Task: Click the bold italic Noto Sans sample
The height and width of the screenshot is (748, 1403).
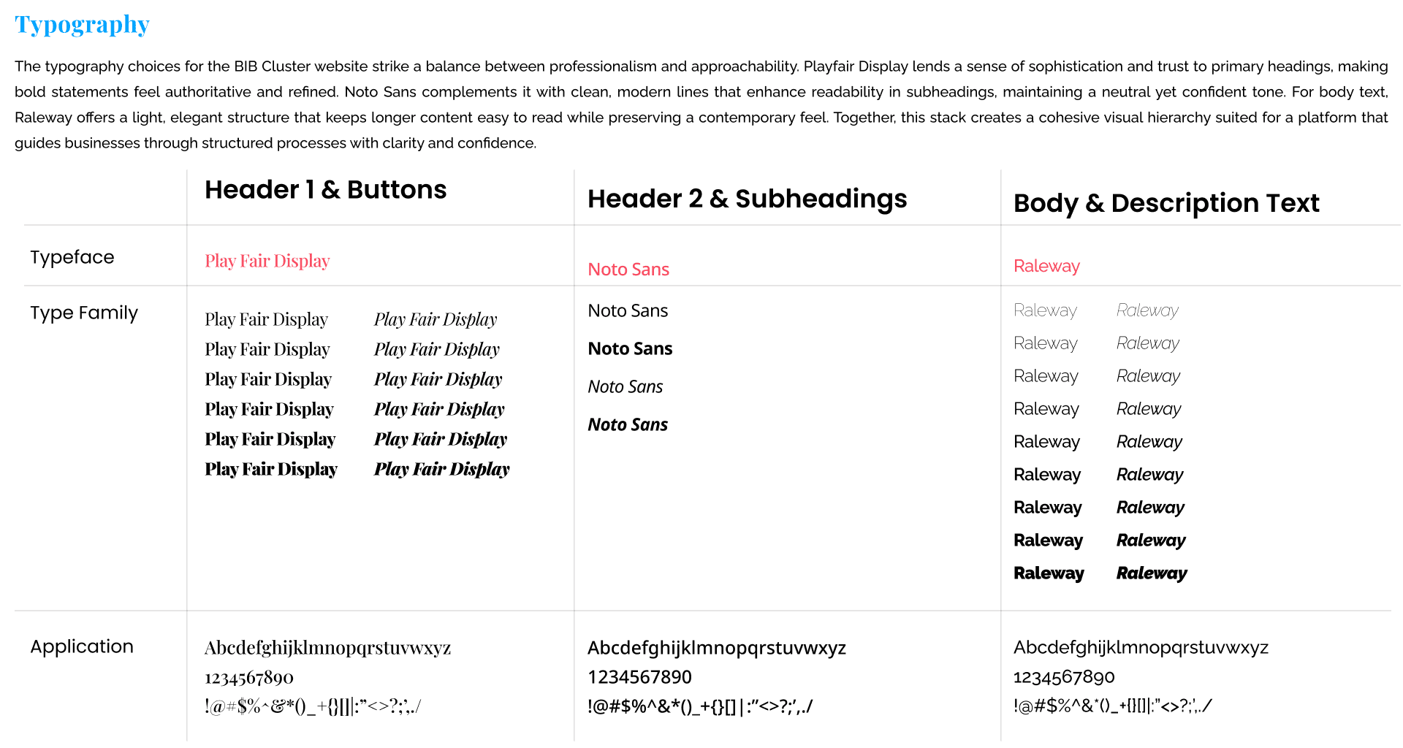Action: pyautogui.click(x=627, y=425)
